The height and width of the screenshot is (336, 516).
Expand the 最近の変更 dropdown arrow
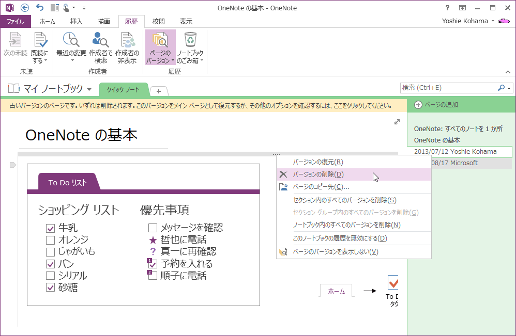72,60
